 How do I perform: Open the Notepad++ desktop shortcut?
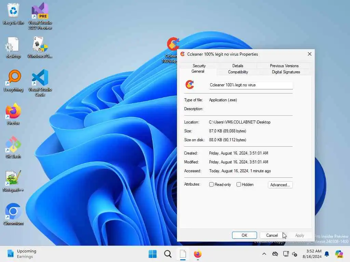coord(13,181)
